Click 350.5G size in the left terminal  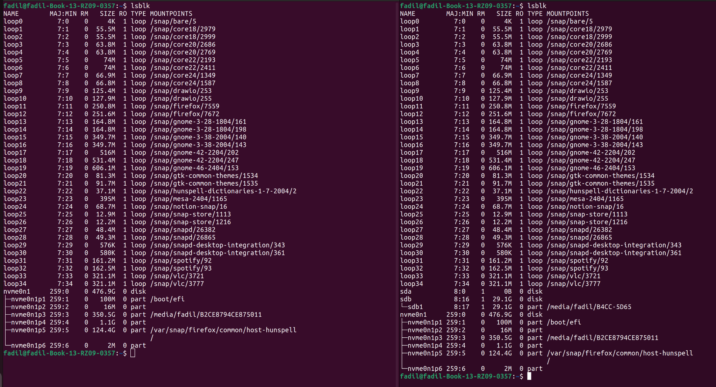pos(104,315)
